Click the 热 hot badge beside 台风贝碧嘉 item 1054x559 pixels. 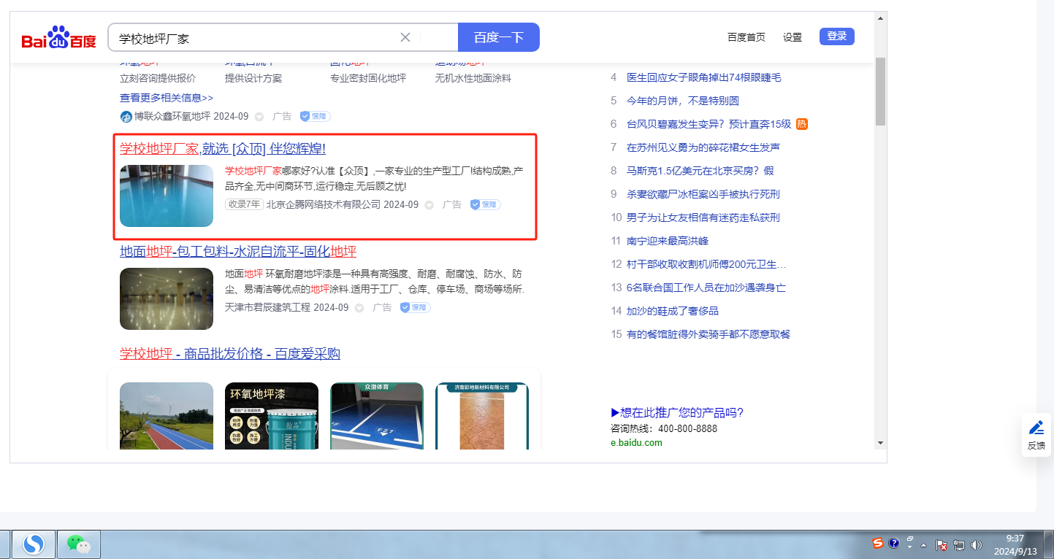click(x=802, y=124)
